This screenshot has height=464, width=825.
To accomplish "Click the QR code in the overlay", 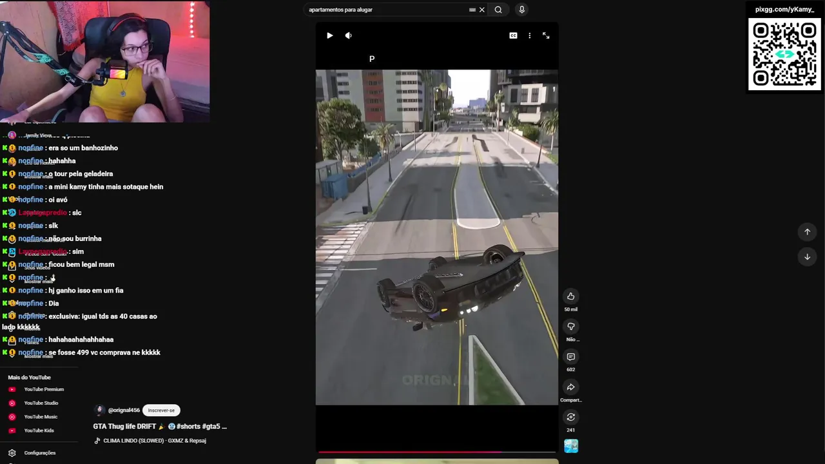I will tap(784, 55).
